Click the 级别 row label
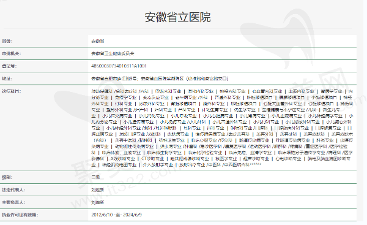This screenshot has height=225, width=367. (x=7, y=177)
